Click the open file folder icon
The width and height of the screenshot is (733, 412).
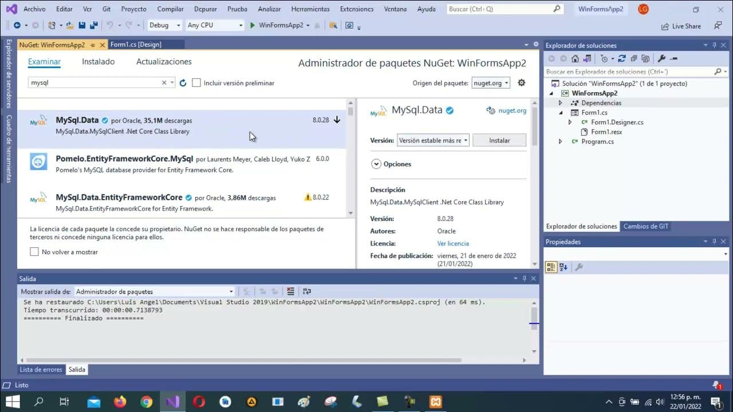[70, 25]
